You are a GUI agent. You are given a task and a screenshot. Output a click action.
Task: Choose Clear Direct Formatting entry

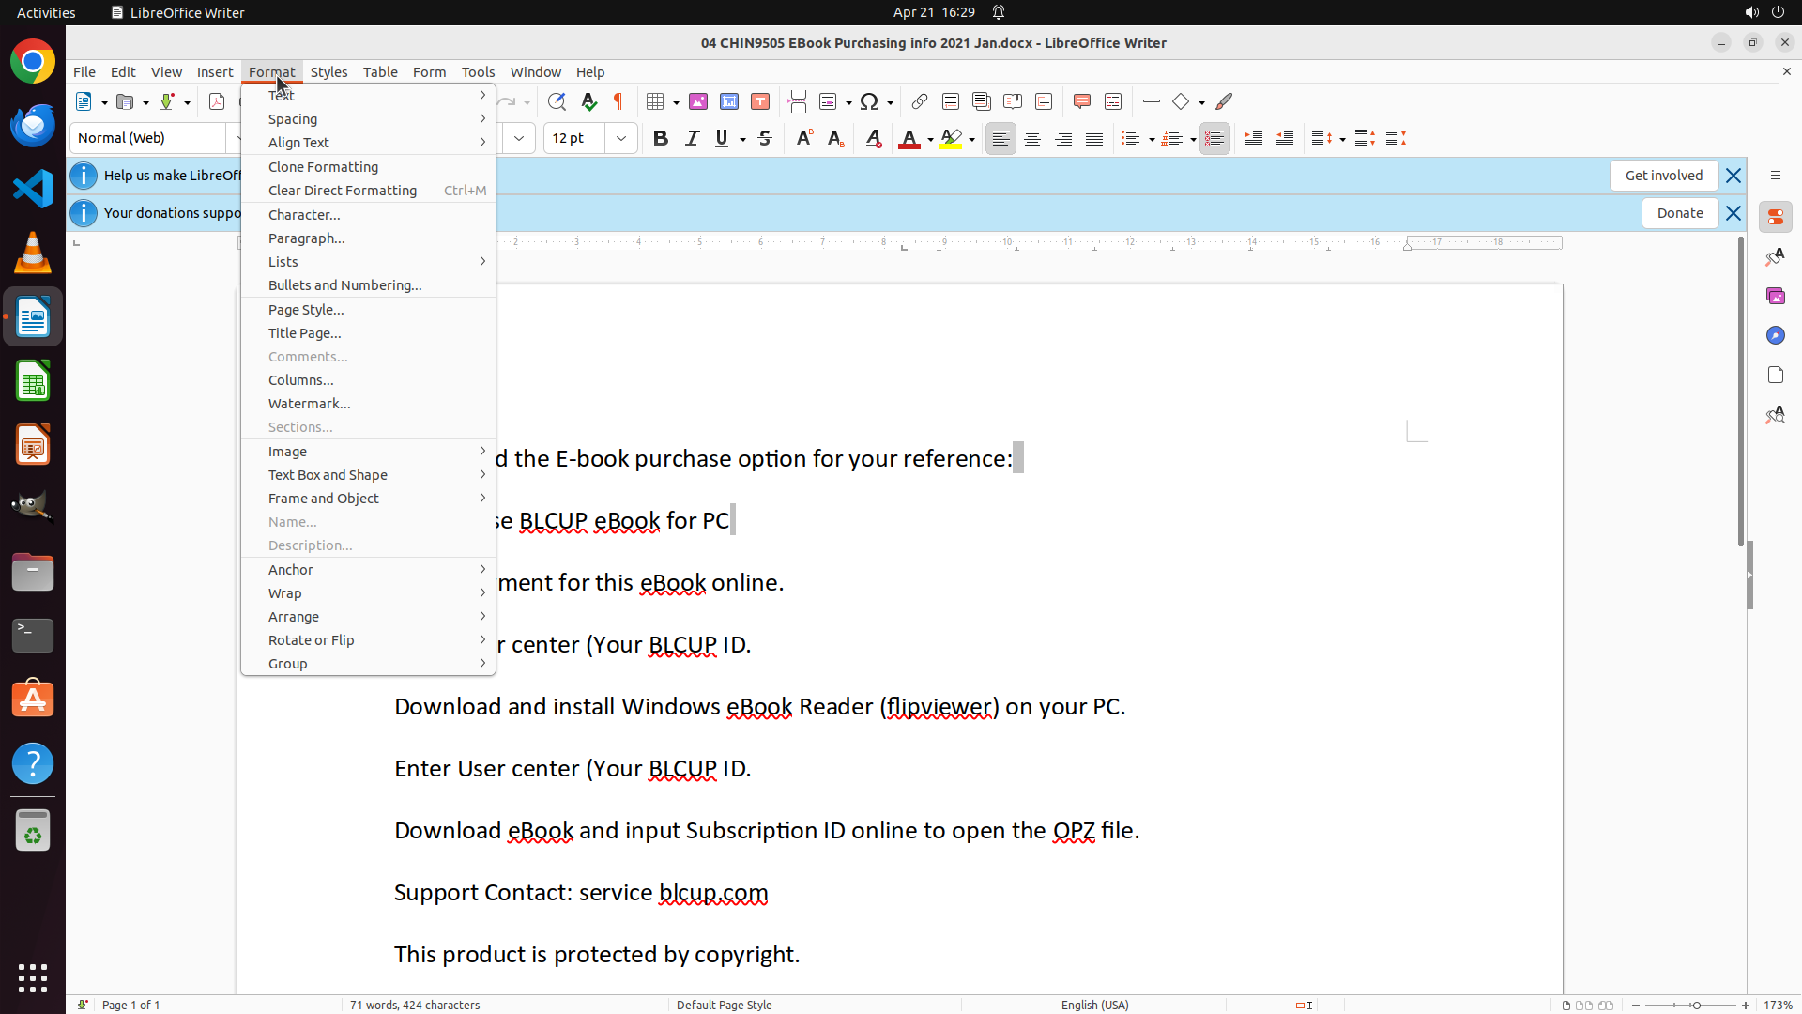343,191
